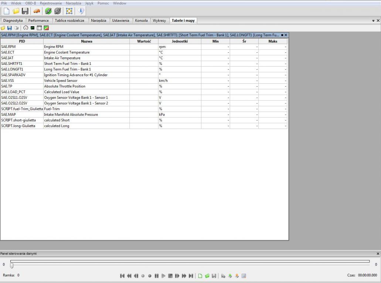The height and width of the screenshot is (283, 381).
Task: Select the SAE.RPM row in table
Action: [22, 47]
